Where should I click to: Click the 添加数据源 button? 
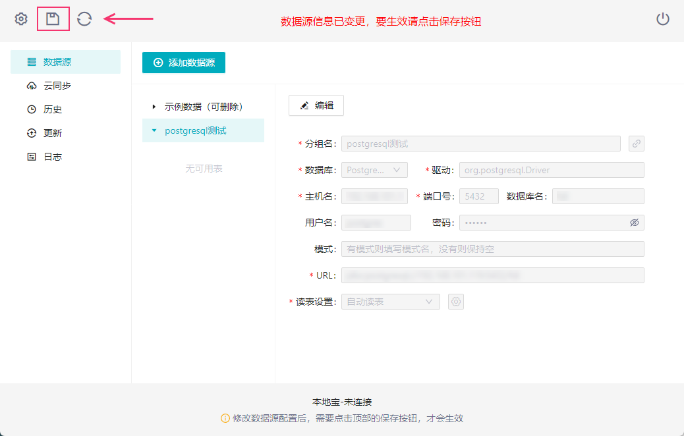pyautogui.click(x=184, y=63)
